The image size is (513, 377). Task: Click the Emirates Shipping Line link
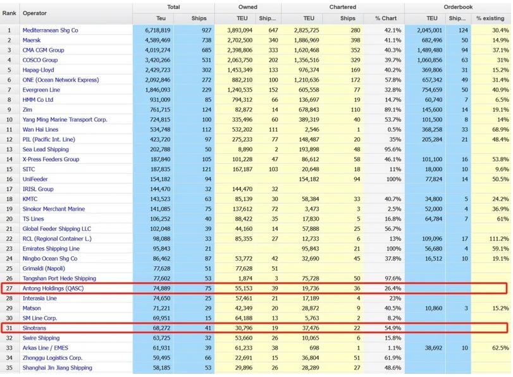pyautogui.click(x=51, y=249)
